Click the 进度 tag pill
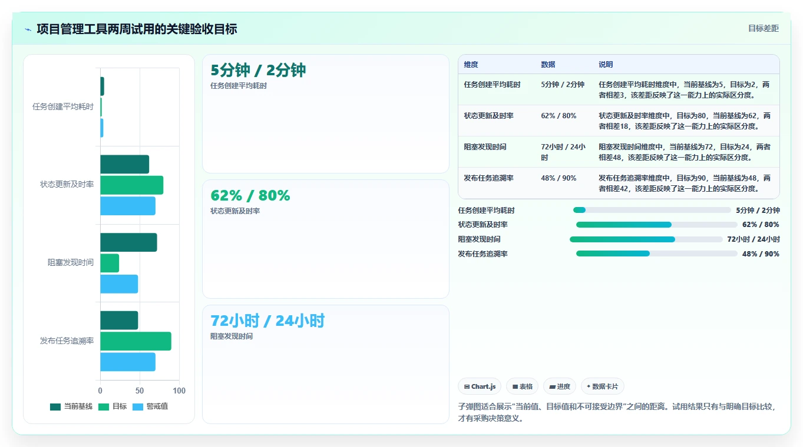Viewport: 803px width, 447px height. click(560, 386)
